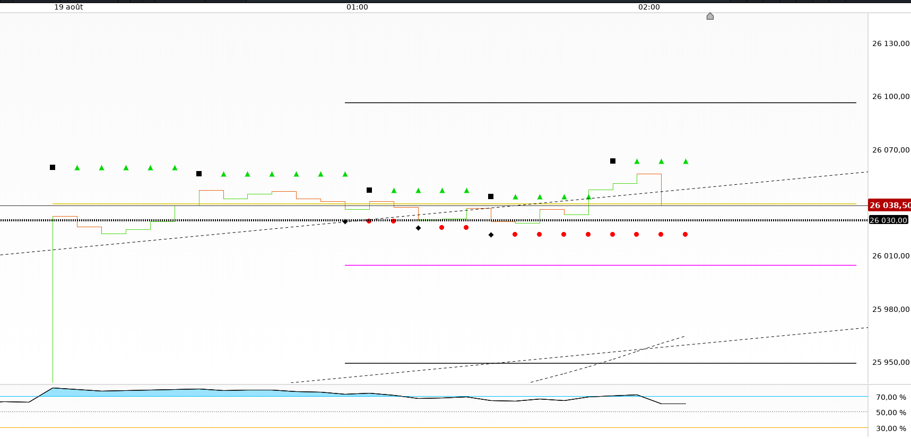Click the 26 100,00 price axis label
Screen dimensions: 911x439
pyautogui.click(x=891, y=96)
